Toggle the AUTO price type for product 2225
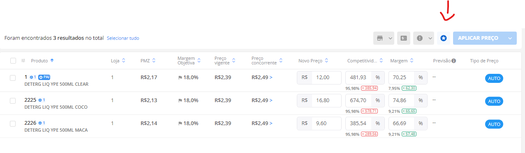This screenshot has height=153, width=525. tap(494, 101)
